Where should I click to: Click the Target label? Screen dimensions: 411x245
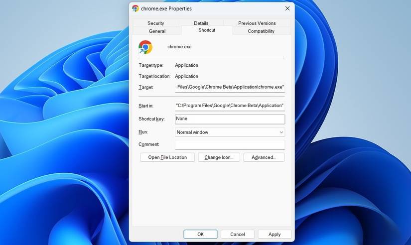point(146,87)
